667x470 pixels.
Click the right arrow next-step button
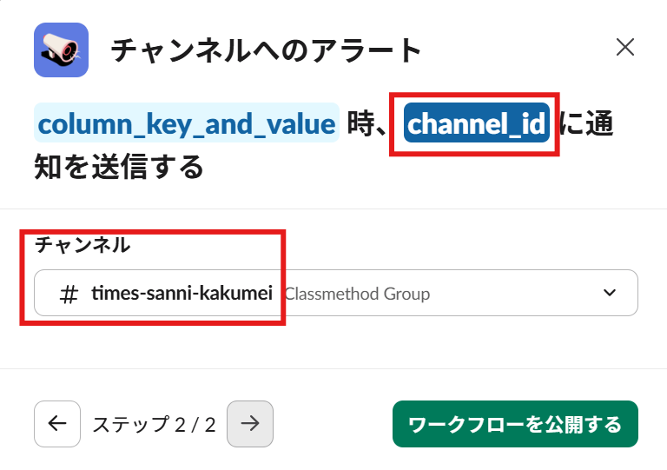point(250,423)
